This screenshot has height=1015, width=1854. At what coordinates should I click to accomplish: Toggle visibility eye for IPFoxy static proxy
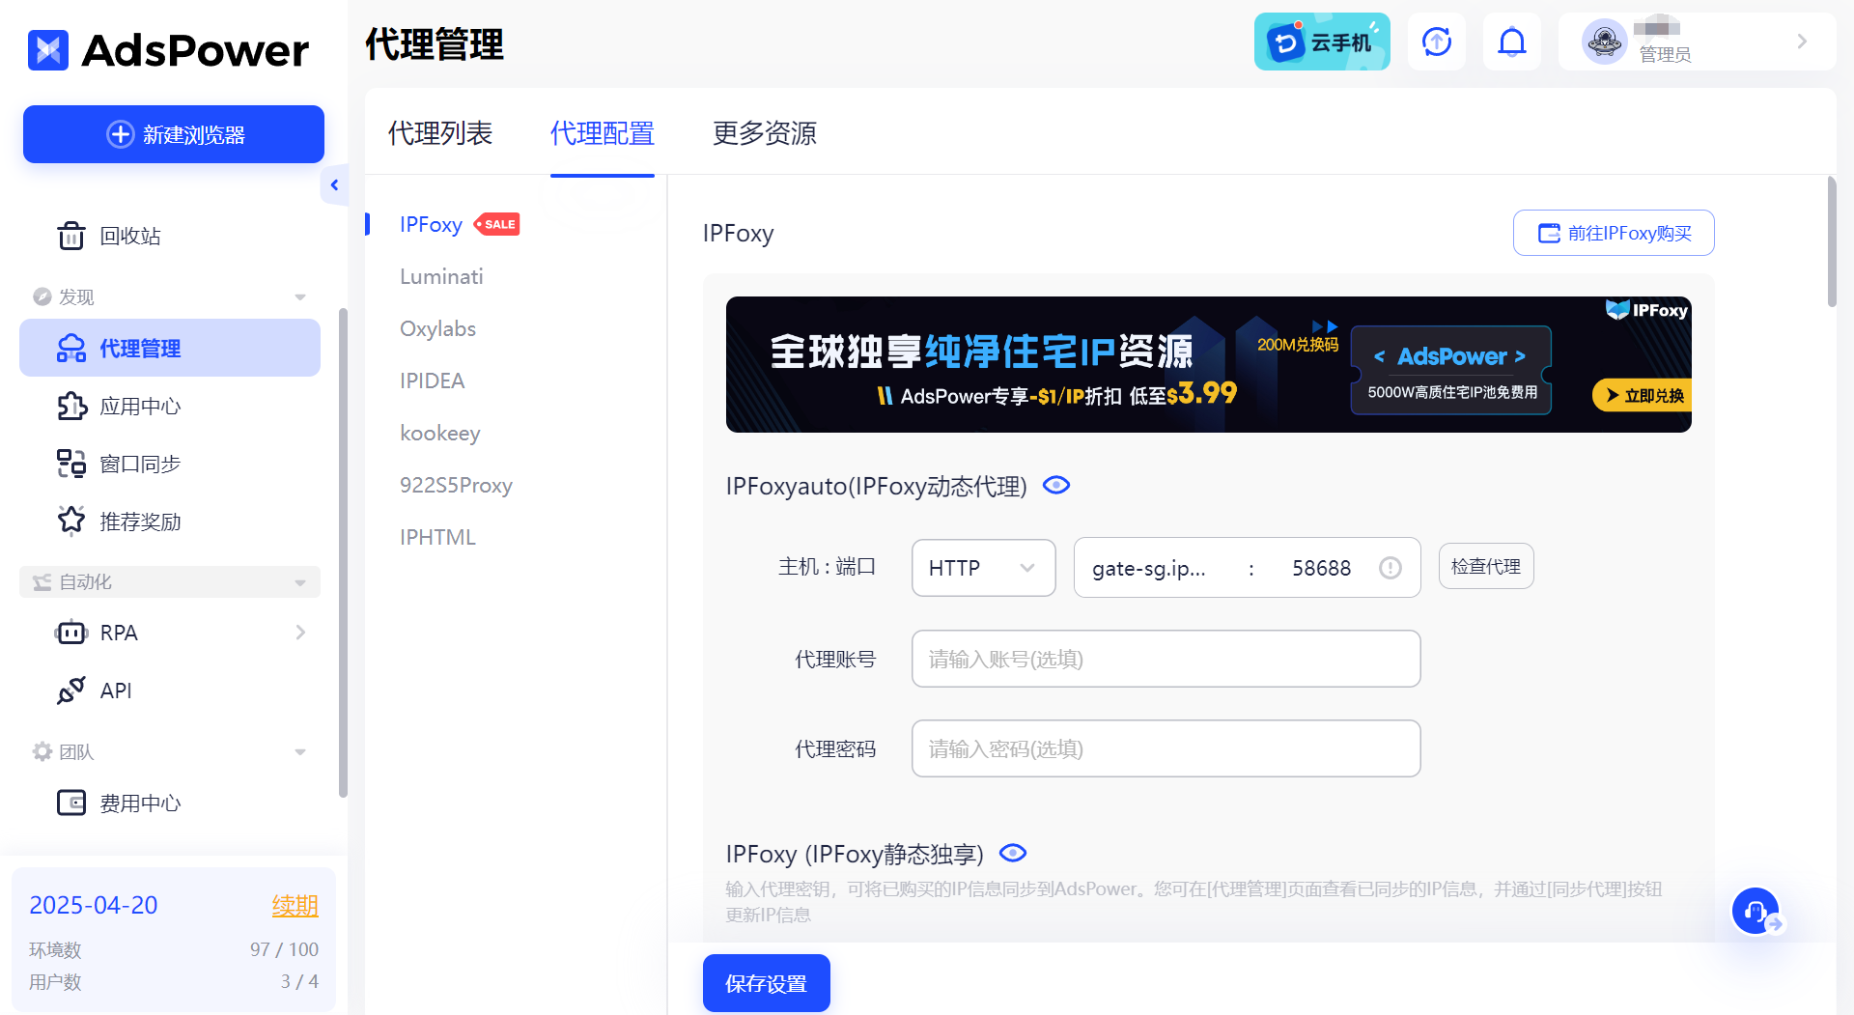pyautogui.click(x=1013, y=853)
